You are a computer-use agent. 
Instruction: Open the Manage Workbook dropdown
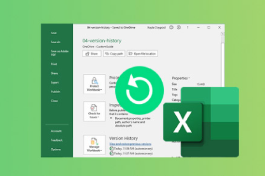pos(95,145)
